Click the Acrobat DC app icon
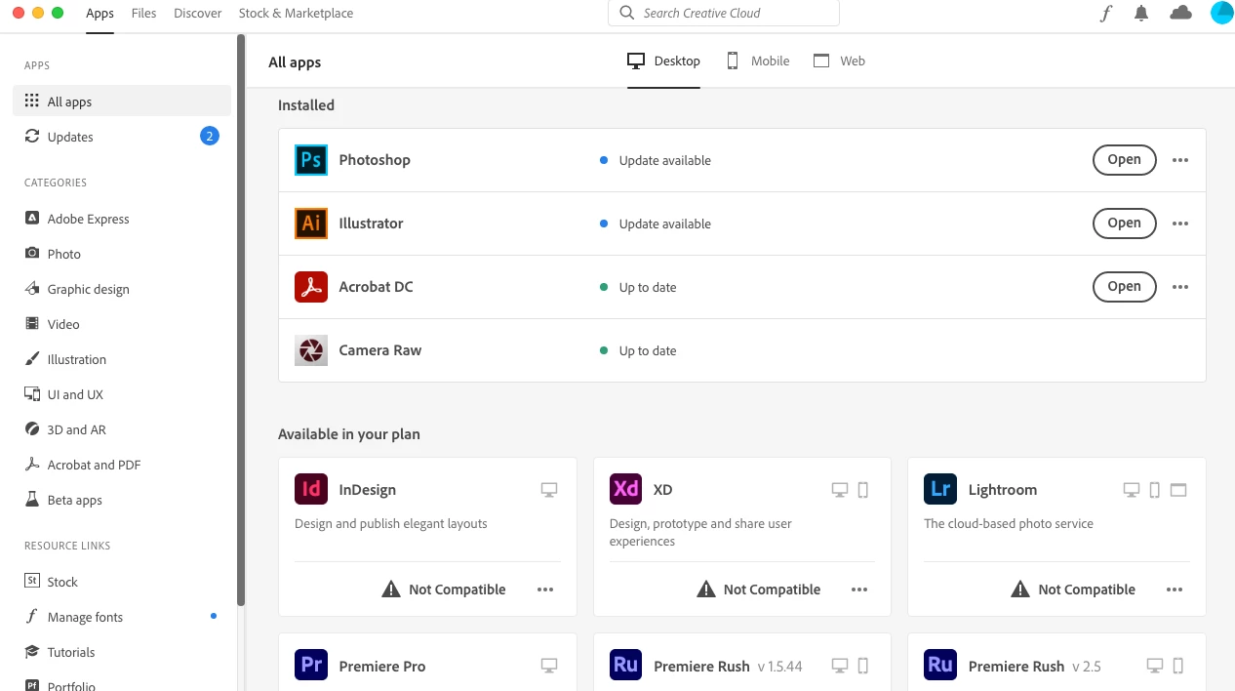1235x691 pixels. click(311, 287)
